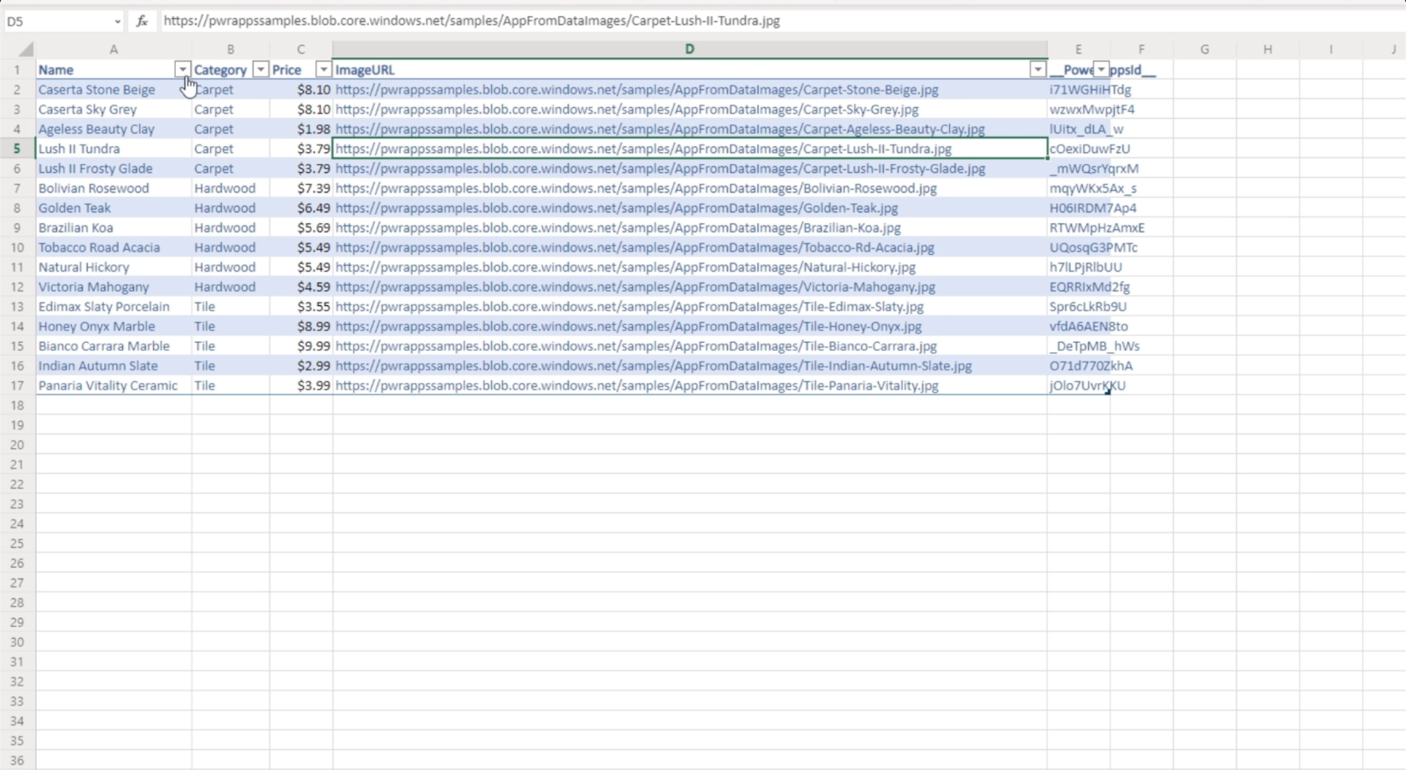Open the Price column filter dropdown
This screenshot has width=1406, height=770.
[323, 69]
